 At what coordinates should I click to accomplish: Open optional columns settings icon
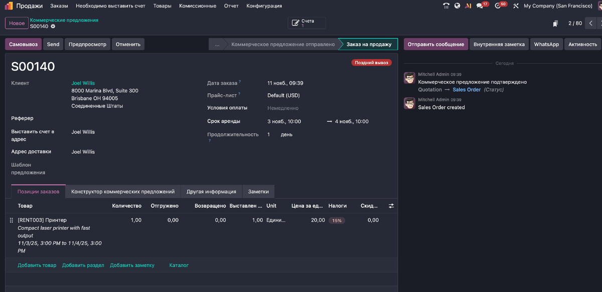pyautogui.click(x=391, y=206)
